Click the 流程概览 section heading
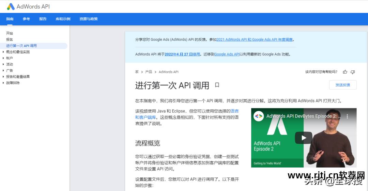368x191 pixels. pyautogui.click(x=148, y=143)
